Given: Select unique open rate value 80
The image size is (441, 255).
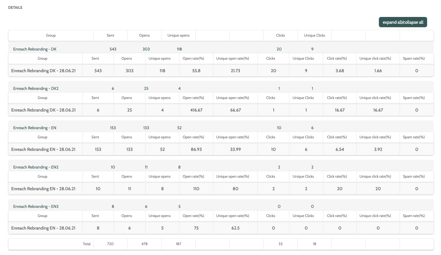Looking at the screenshot, I should pos(235,189).
